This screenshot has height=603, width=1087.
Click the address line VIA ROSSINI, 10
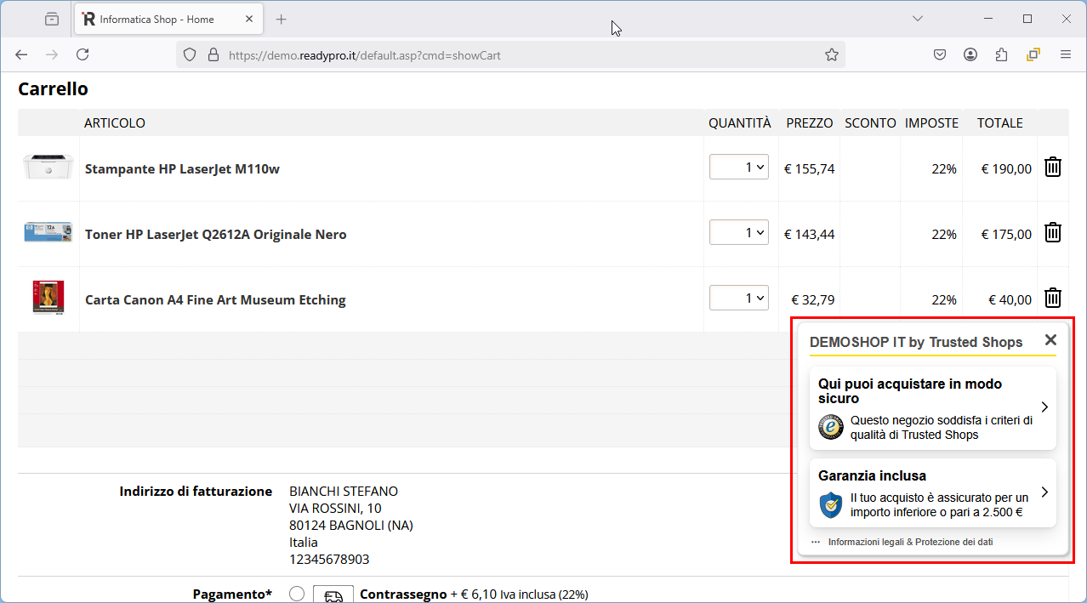[335, 508]
